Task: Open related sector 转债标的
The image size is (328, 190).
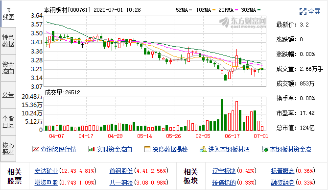Action: (x=224, y=183)
